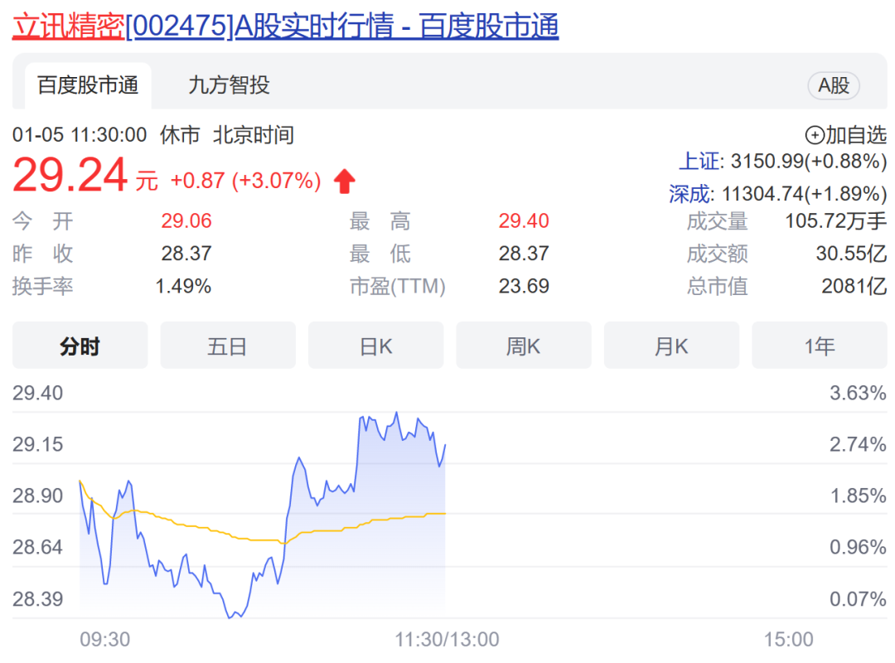This screenshot has width=895, height=663.
Task: Click the 28.39 price axis label
Action: point(37,599)
